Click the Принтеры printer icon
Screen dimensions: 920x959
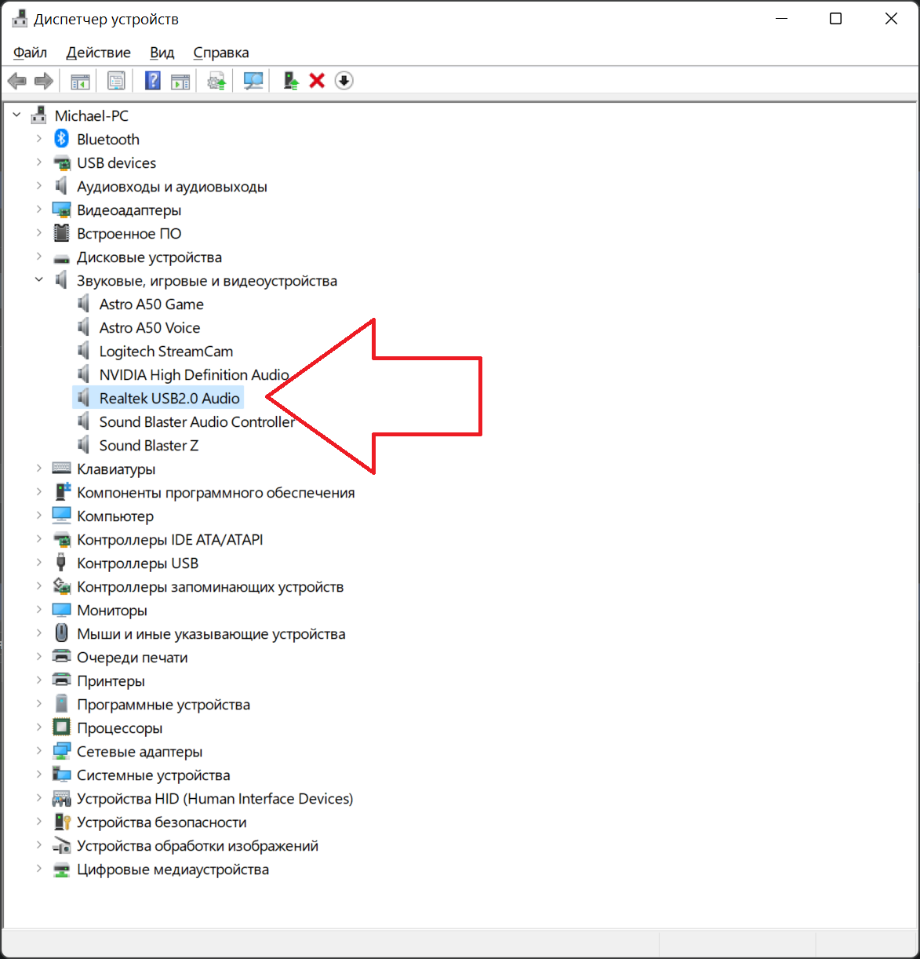(x=62, y=680)
